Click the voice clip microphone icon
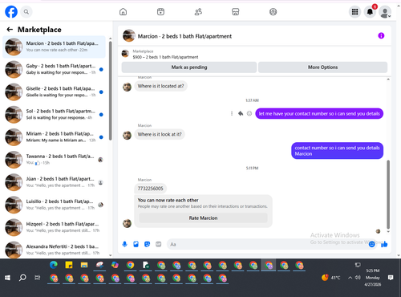This screenshot has height=297, width=401. [x=124, y=244]
